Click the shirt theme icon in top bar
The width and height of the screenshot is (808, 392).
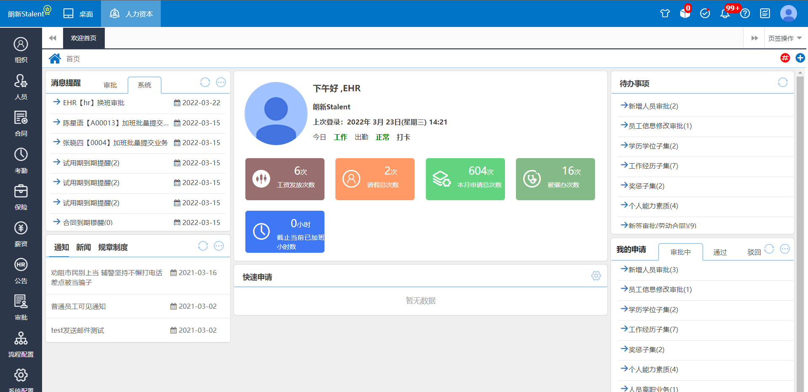(x=665, y=13)
